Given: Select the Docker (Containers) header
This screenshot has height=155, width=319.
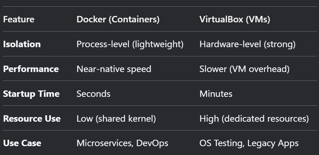Looking at the screenshot, I should 118,20.
